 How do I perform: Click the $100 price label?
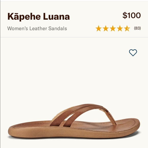pos(132,15)
